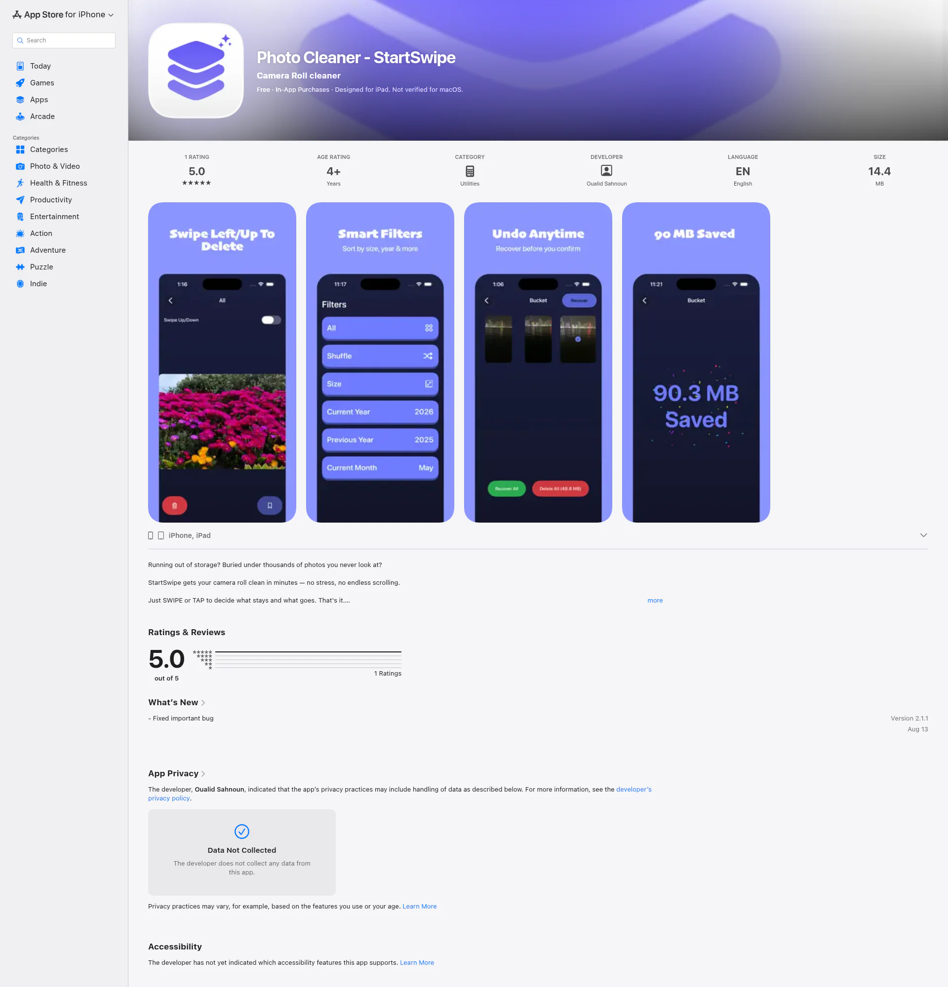Click the "Version 2.1.1" text
This screenshot has width=948, height=987.
point(908,718)
